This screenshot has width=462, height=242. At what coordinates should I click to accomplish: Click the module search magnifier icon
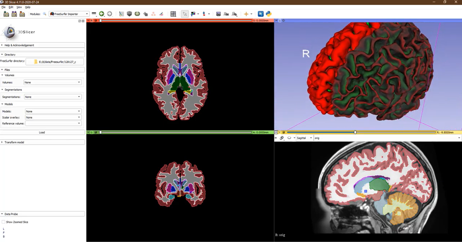[45, 14]
